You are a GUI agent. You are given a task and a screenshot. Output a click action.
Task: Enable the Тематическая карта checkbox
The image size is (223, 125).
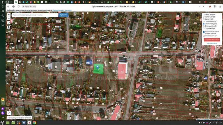pos(203,35)
